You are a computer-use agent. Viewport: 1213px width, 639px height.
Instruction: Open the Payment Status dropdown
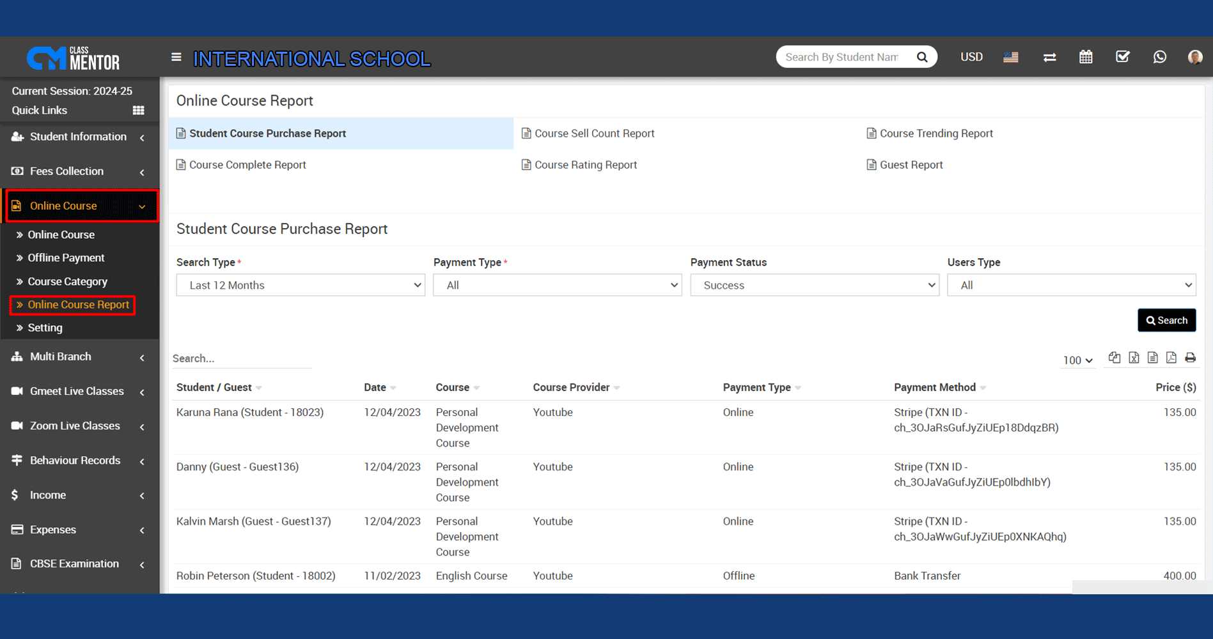(815, 285)
